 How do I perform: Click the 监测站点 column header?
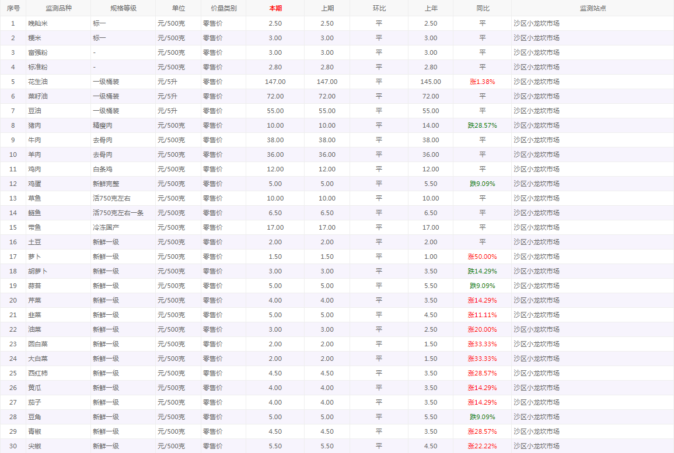pos(592,8)
